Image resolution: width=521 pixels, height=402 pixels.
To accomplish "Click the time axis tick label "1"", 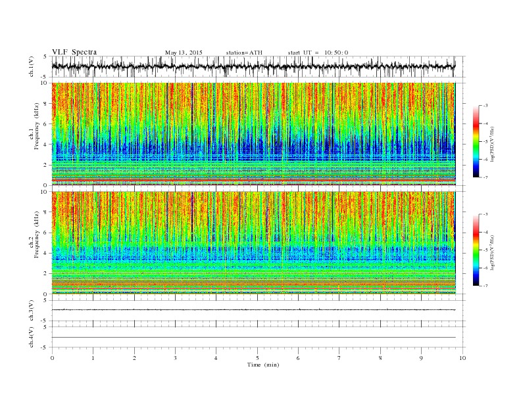I will [93, 358].
